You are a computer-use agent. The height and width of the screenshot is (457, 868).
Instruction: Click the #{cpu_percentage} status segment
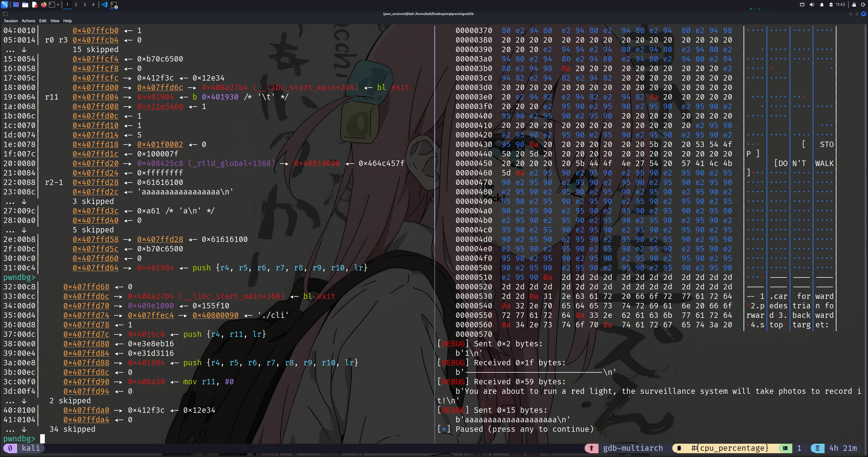pos(730,448)
